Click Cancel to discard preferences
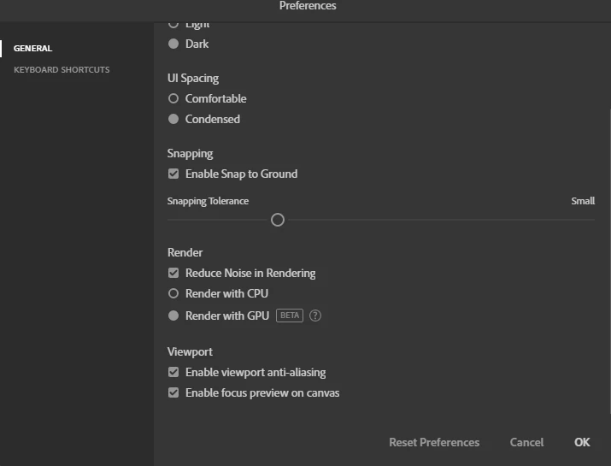Image resolution: width=611 pixels, height=466 pixels. [x=526, y=442]
